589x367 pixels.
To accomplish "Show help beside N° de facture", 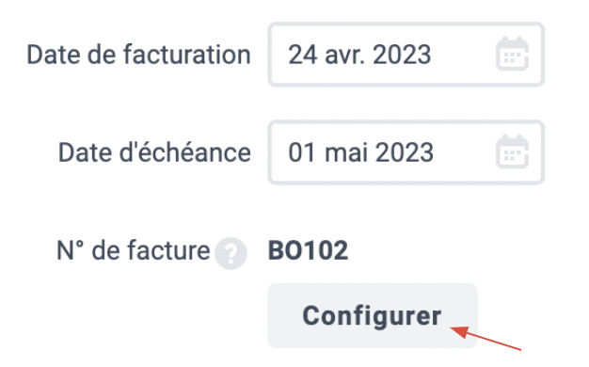I will coord(231,253).
